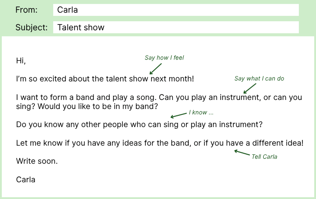Select the 'Say how I feel' note
Image resolution: width=316 pixels, height=199 pixels.
coord(164,57)
